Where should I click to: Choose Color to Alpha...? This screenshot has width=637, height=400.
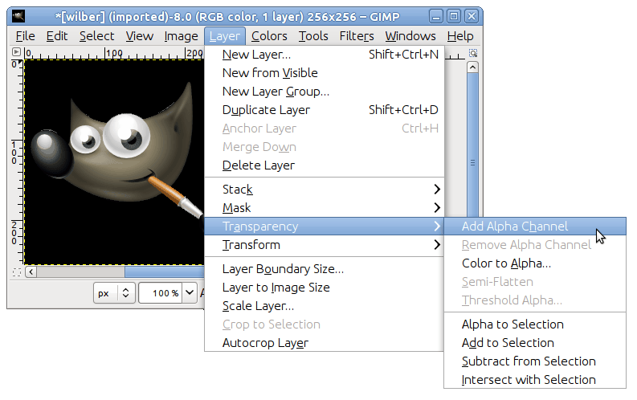pyautogui.click(x=535, y=263)
